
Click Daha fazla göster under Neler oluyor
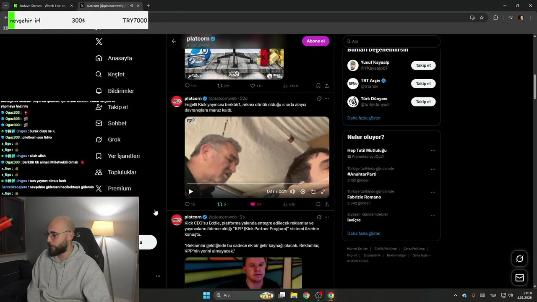(364, 233)
